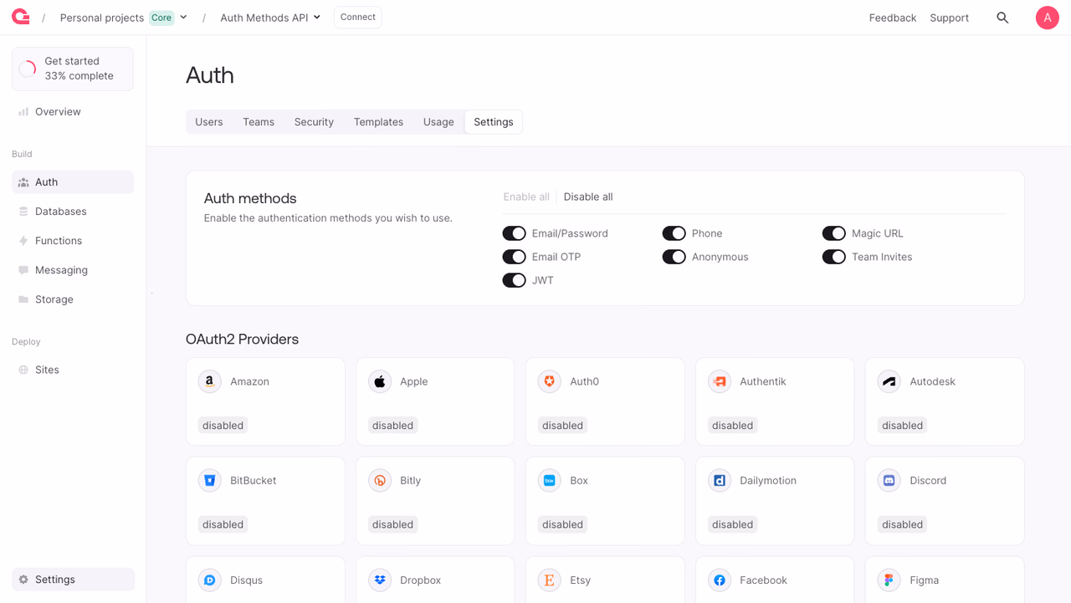Click the Storage folder icon
Image resolution: width=1071 pixels, height=603 pixels.
tap(23, 299)
